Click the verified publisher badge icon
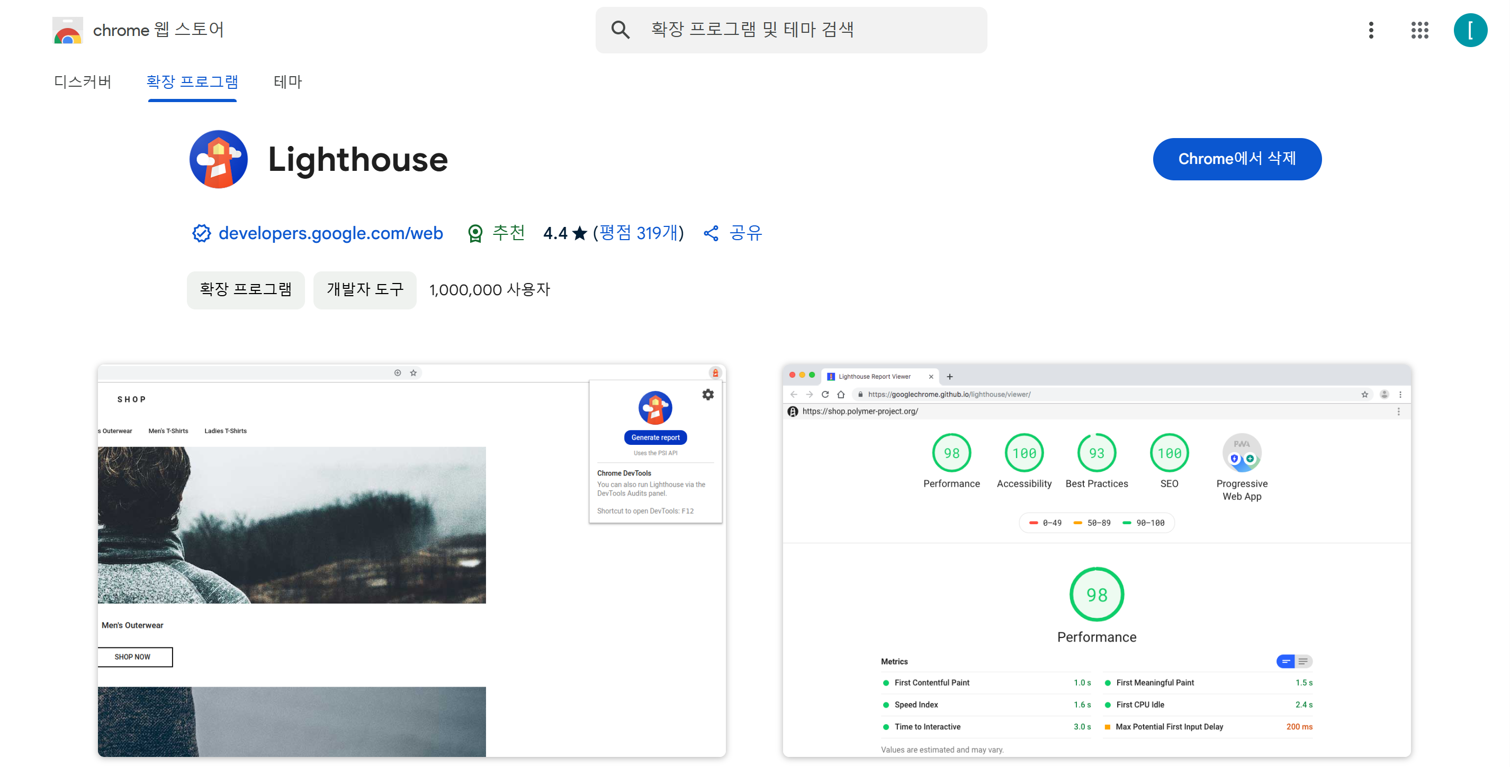This screenshot has height=767, width=1510. 201,233
